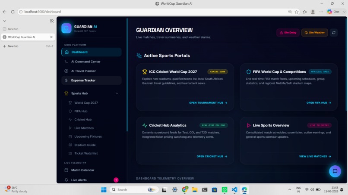This screenshot has height=195, width=348.
Task: Select Cricket Hub sidebar entry
Action: pyautogui.click(x=83, y=120)
